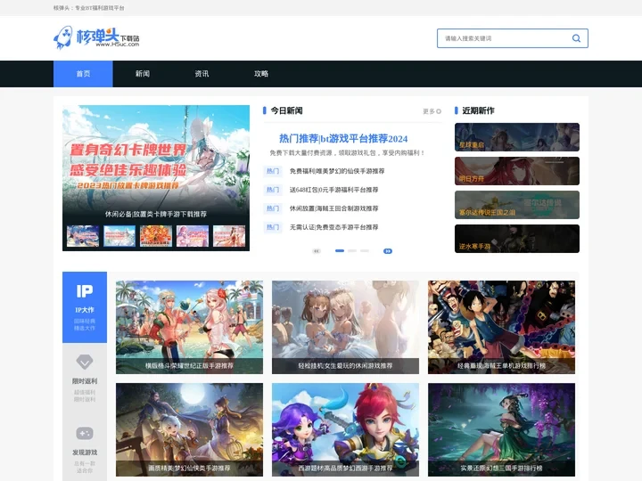Open the 攻略 navigation tab
Image resolution: width=642 pixels, height=481 pixels.
(261, 74)
